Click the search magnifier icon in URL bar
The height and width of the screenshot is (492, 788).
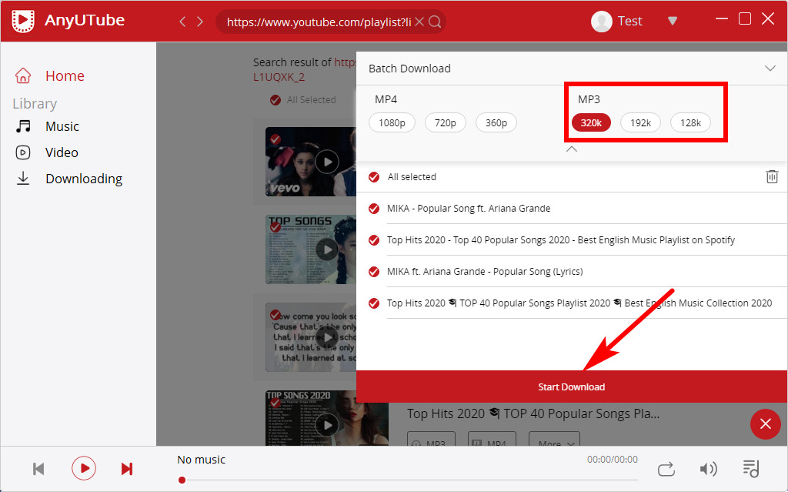[436, 22]
